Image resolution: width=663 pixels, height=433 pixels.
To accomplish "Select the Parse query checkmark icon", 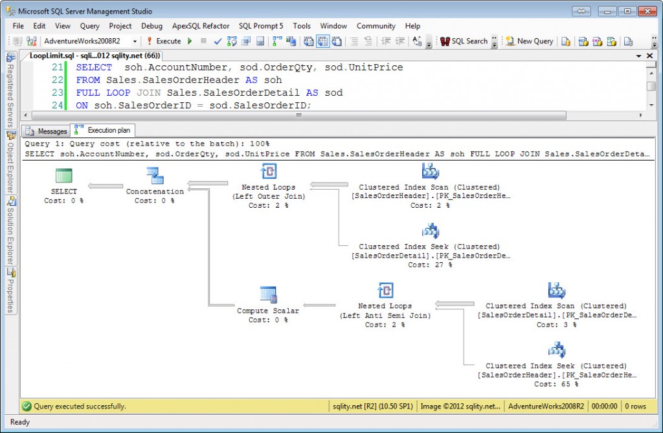I will coord(217,41).
